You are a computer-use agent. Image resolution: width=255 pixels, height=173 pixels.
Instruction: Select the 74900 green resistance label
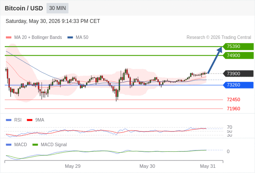[238, 55]
